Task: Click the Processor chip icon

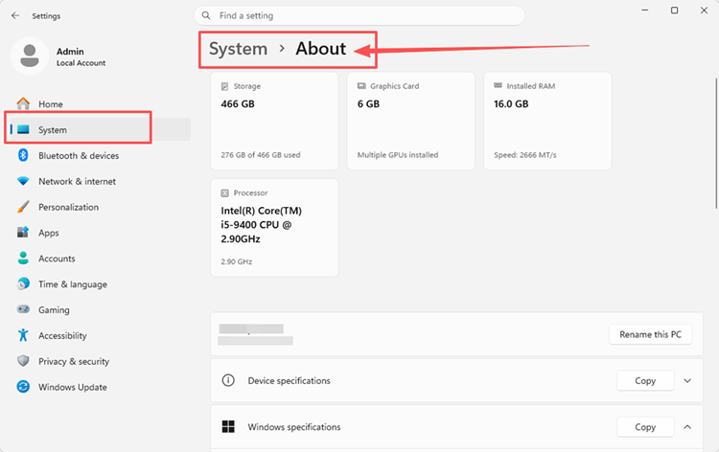Action: pos(224,193)
